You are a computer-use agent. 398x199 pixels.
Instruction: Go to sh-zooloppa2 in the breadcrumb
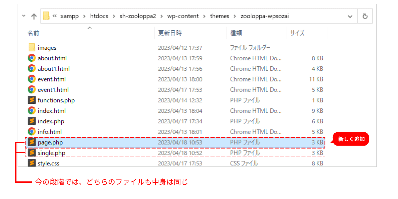tap(138, 16)
